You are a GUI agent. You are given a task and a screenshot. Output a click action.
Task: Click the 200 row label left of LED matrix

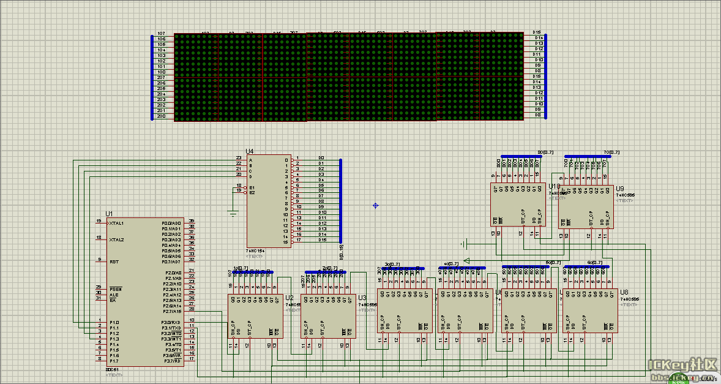point(161,116)
